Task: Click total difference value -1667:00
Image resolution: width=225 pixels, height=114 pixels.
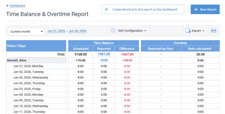Action: pyautogui.click(x=127, y=54)
